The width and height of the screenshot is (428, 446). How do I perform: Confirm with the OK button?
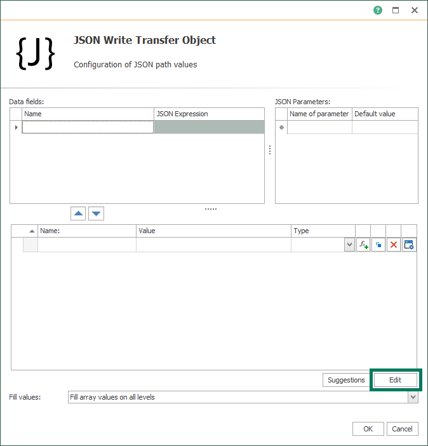pyautogui.click(x=368, y=429)
